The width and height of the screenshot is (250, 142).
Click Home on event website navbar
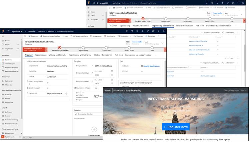pyautogui.click(x=107, y=91)
